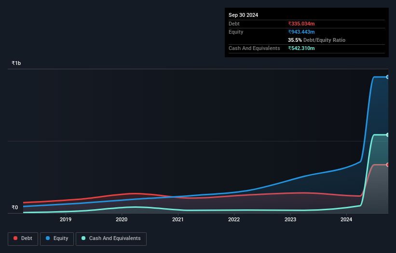Select the teal Cash endpoint marker
This screenshot has height=253, width=396.
click(x=388, y=135)
